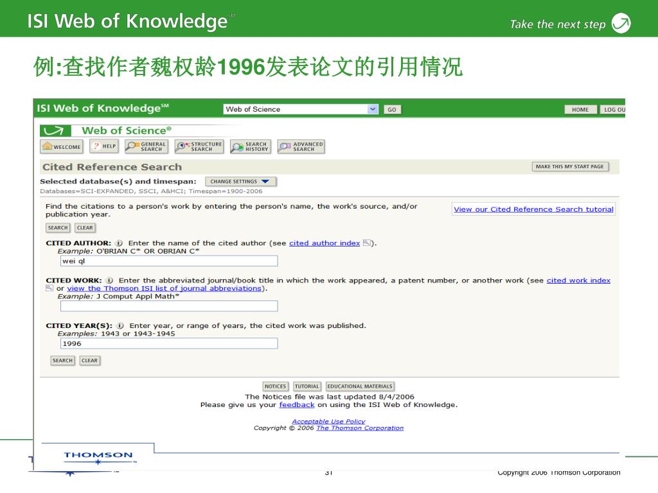The image size is (658, 493).
Task: Open General Search
Action: pos(147,146)
